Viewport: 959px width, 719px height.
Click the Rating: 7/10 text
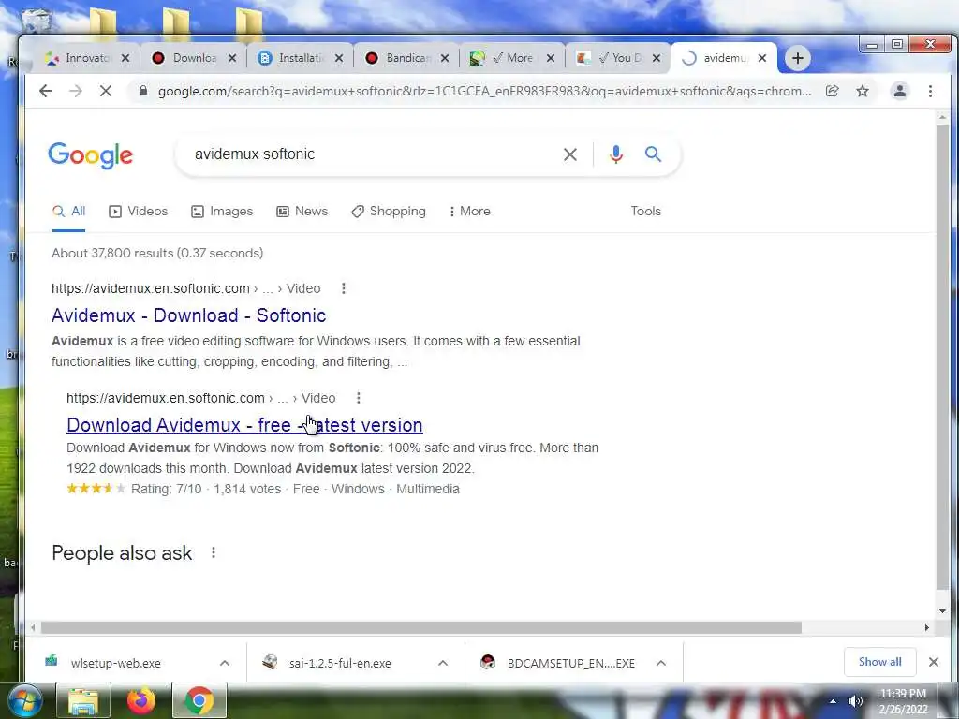coord(167,489)
